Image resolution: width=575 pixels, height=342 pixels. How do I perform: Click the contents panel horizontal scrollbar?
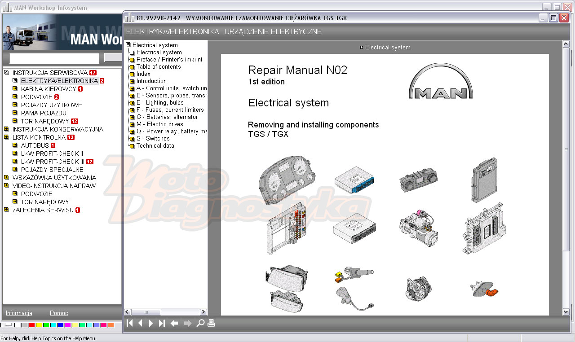pyautogui.click(x=165, y=312)
